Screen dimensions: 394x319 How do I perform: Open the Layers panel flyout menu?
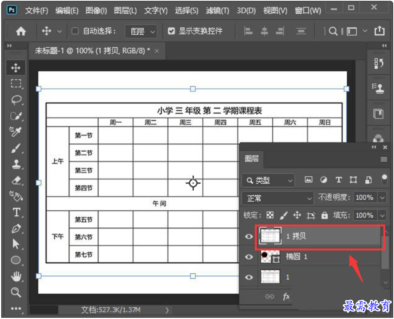[x=383, y=159]
